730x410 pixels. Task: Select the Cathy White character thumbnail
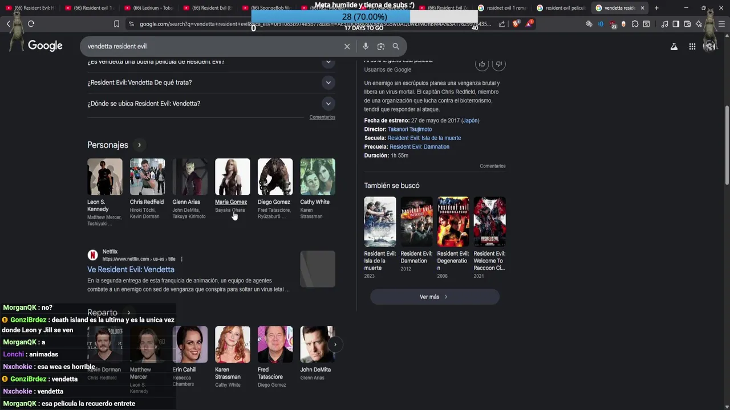[x=318, y=177]
